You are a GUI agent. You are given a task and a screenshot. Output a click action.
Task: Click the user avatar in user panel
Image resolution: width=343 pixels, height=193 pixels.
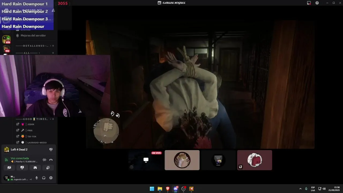(x=6, y=178)
